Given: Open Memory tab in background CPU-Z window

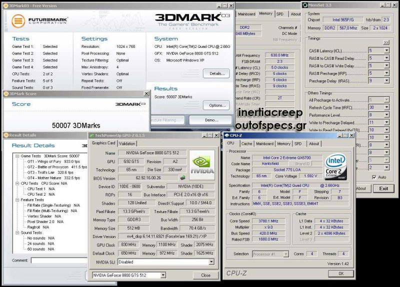Looking at the screenshot, I should [x=265, y=14].
